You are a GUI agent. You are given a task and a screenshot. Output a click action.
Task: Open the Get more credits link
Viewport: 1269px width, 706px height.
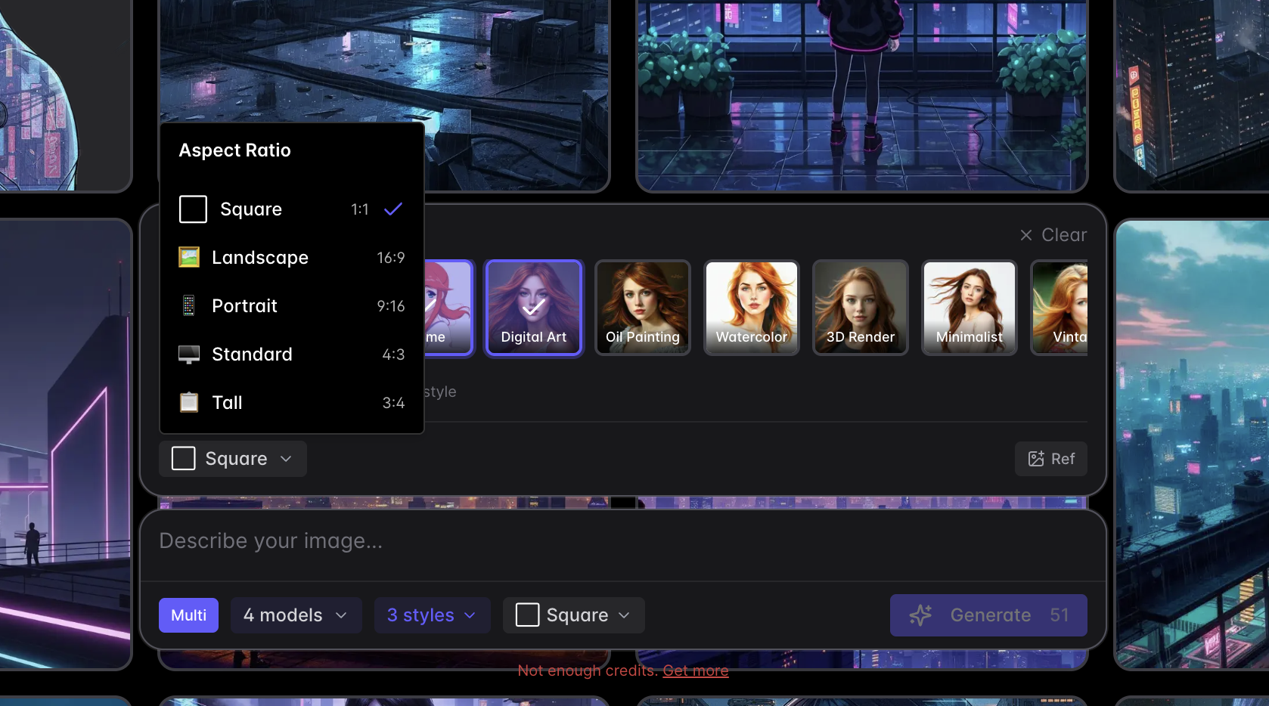(694, 670)
